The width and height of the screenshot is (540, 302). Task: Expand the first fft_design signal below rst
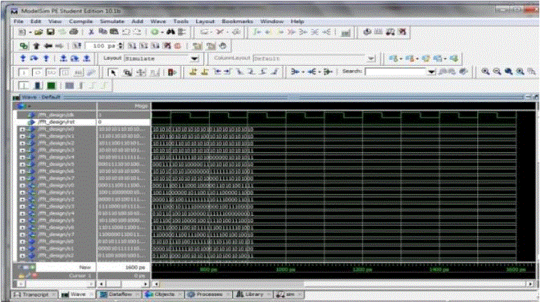(x=22, y=128)
